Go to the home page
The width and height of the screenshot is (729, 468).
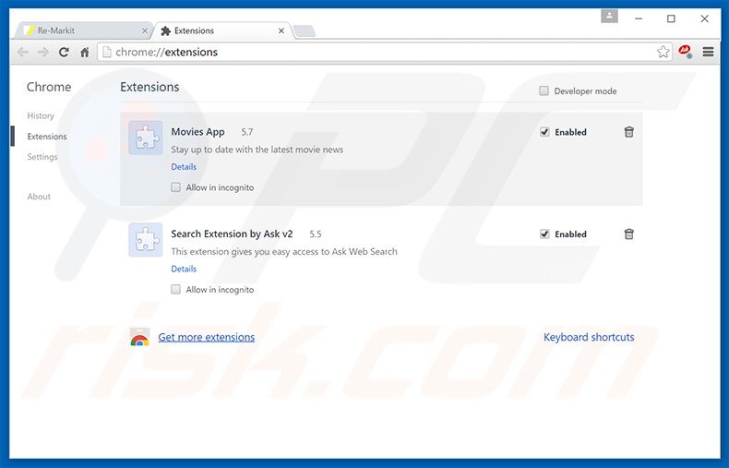pyautogui.click(x=85, y=52)
